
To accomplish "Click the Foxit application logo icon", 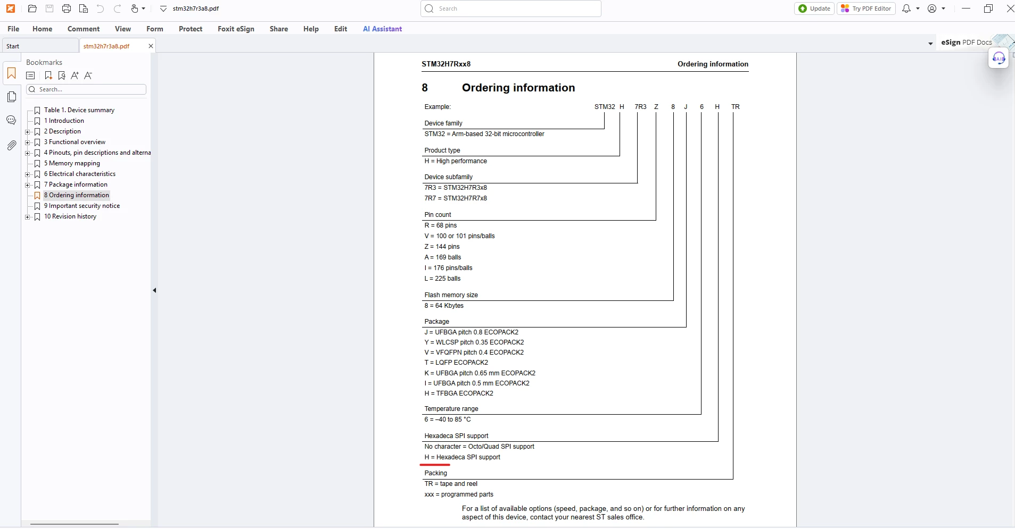I will coord(11,9).
